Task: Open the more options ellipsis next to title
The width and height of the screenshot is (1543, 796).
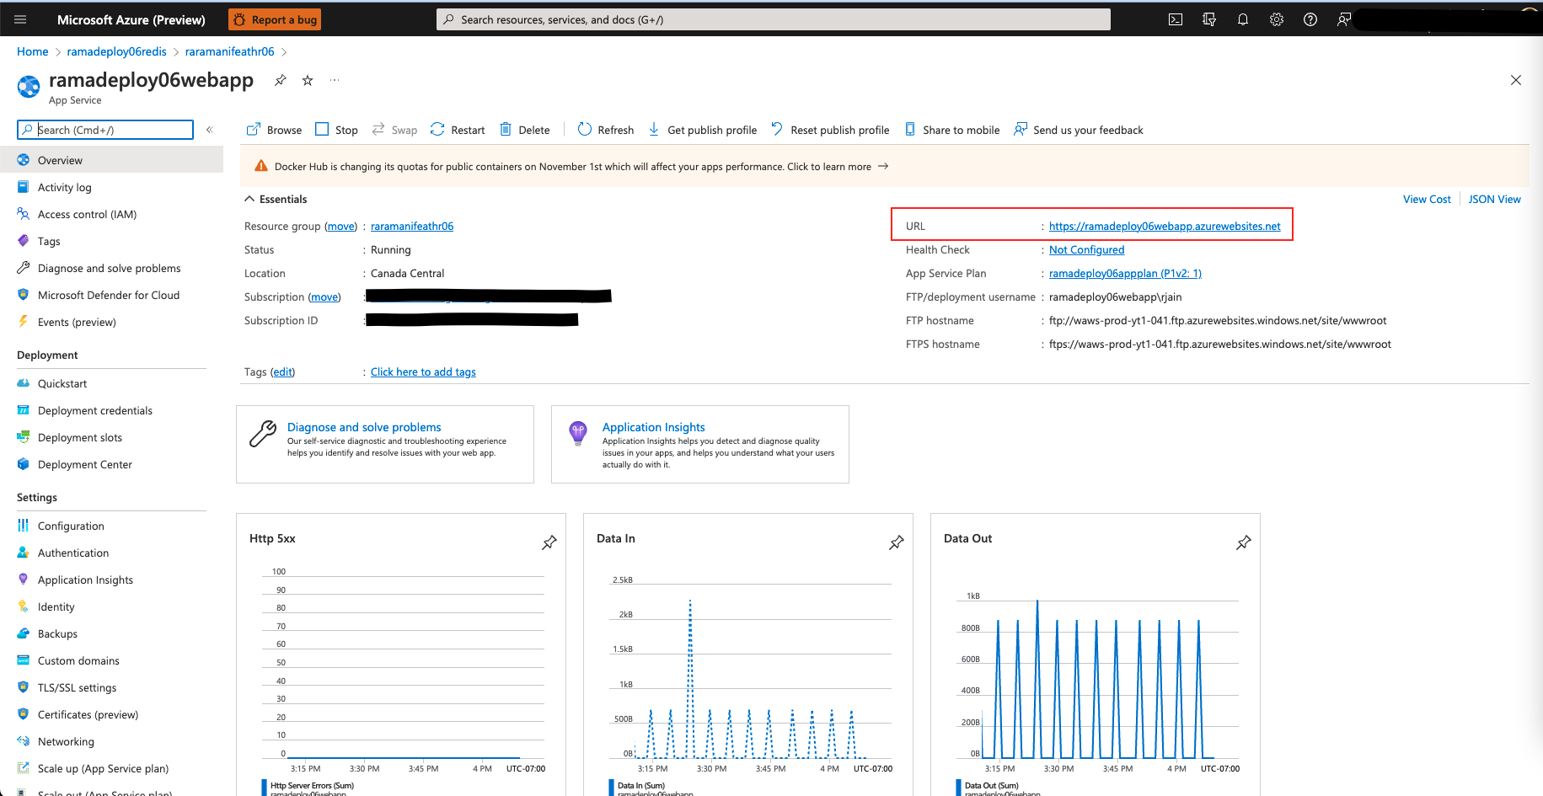Action: pos(335,80)
